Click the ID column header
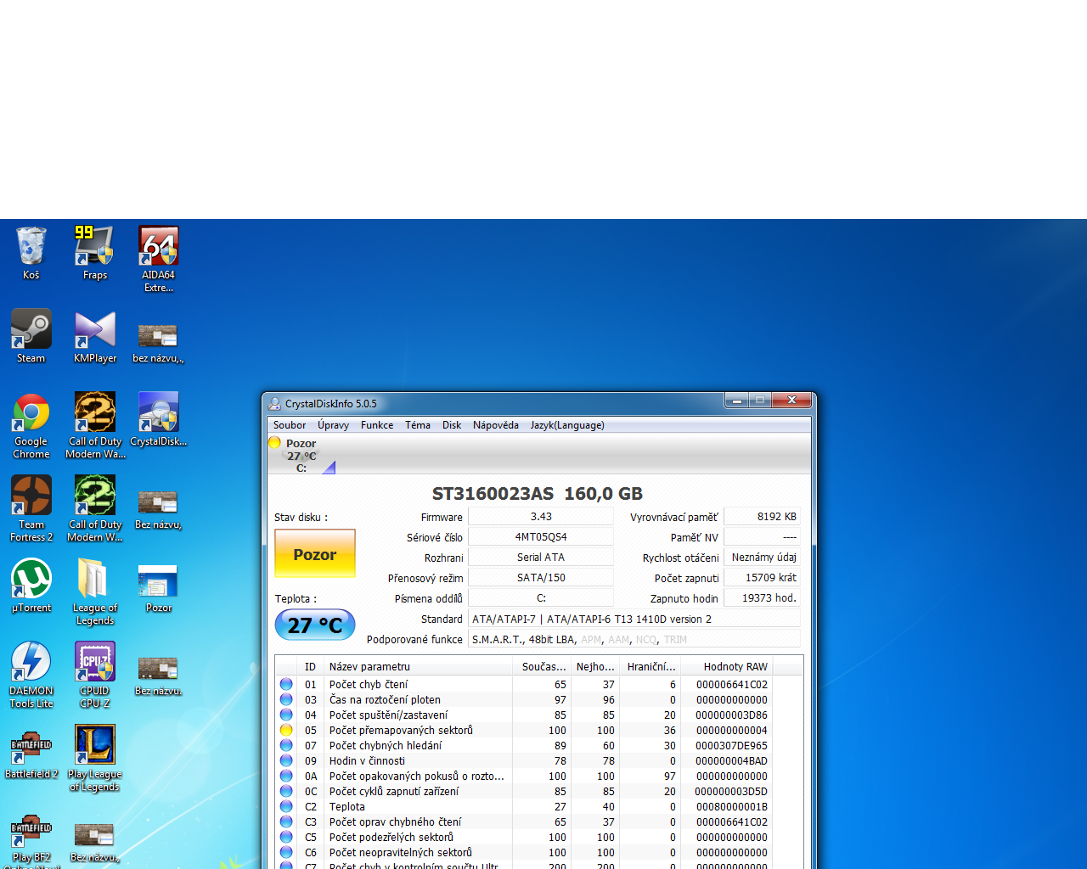1087x869 pixels. [x=310, y=667]
